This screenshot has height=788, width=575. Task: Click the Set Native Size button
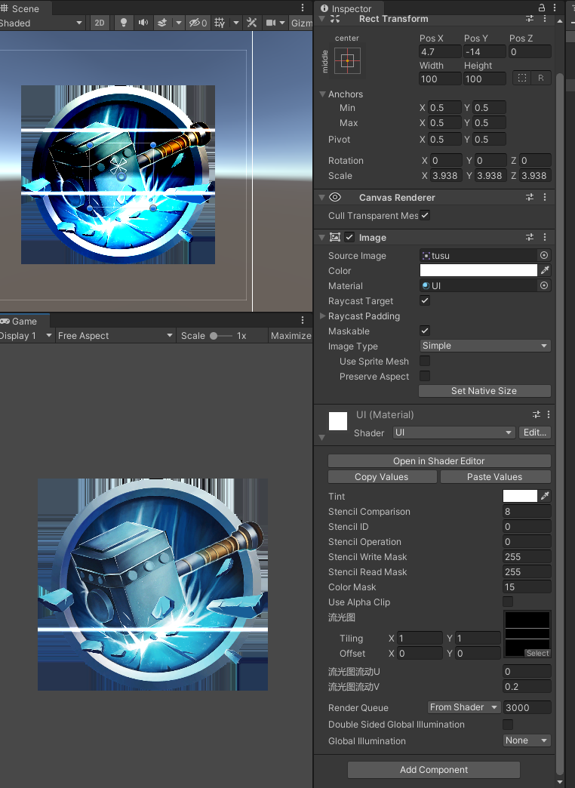coord(484,391)
